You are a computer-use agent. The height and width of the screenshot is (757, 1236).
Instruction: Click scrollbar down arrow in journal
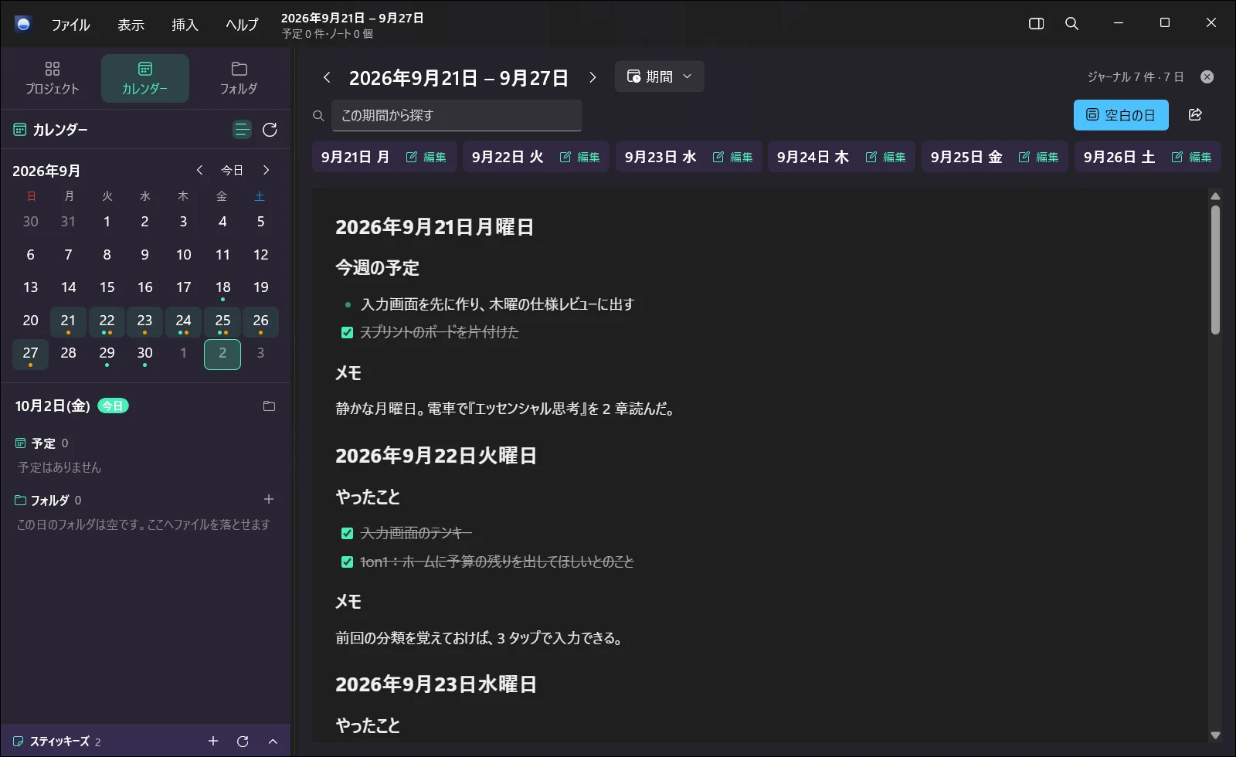[x=1215, y=735]
